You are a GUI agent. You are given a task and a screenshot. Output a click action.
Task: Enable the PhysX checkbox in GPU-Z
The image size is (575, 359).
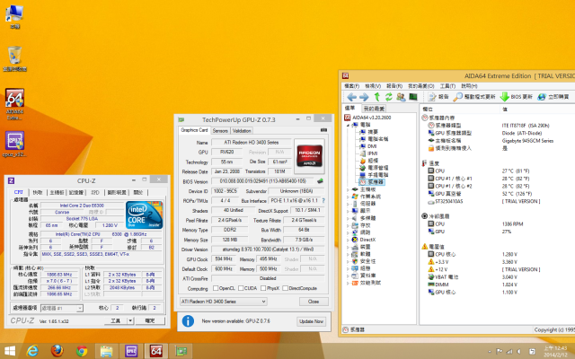click(263, 288)
